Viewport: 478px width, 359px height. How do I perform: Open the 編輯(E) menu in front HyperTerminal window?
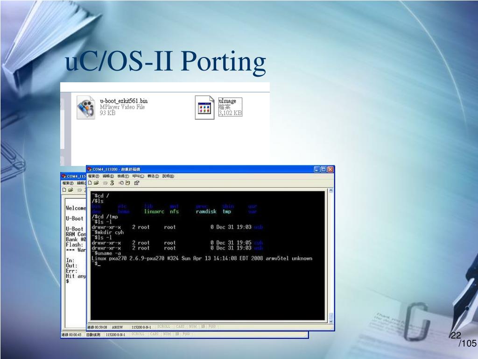[108, 176]
